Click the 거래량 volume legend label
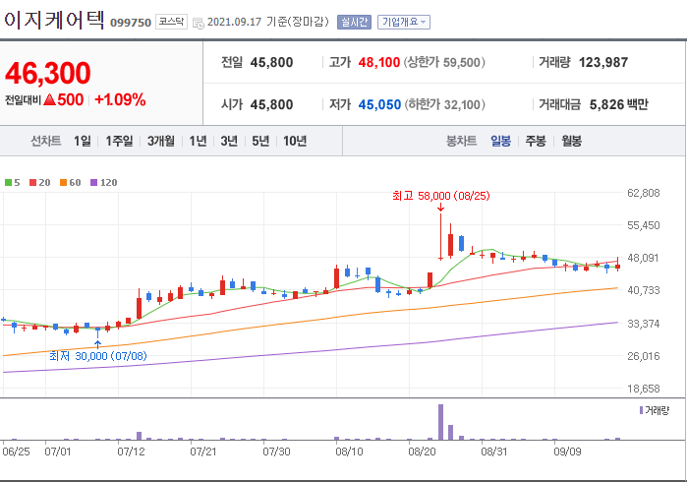 point(655,411)
